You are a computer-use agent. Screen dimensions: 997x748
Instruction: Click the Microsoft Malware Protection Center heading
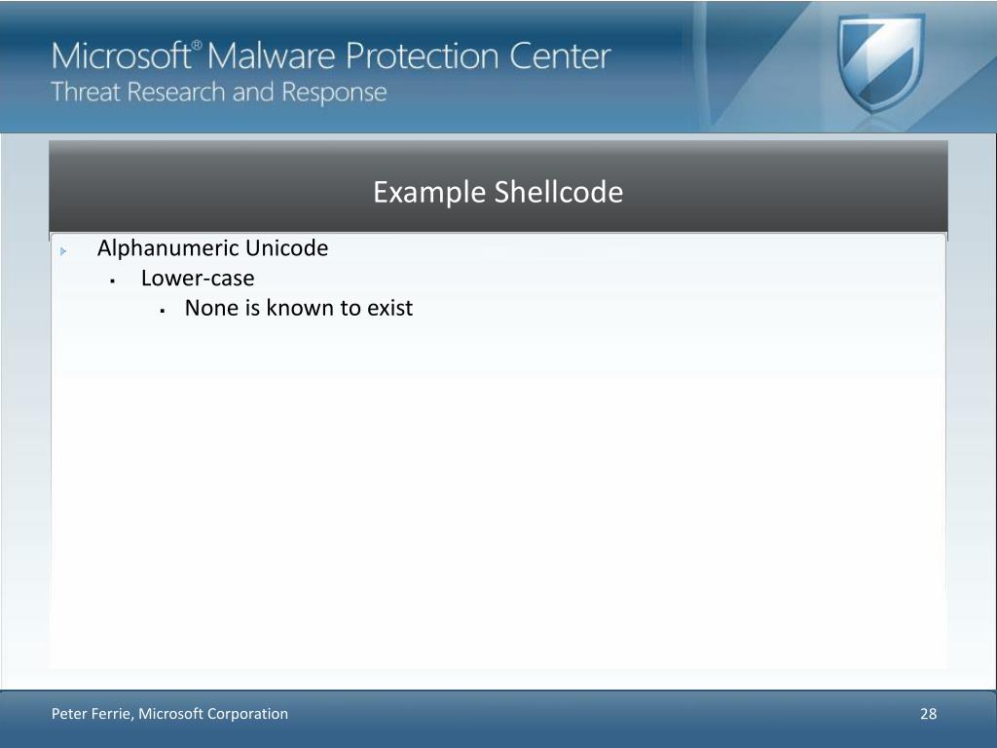tap(331, 56)
